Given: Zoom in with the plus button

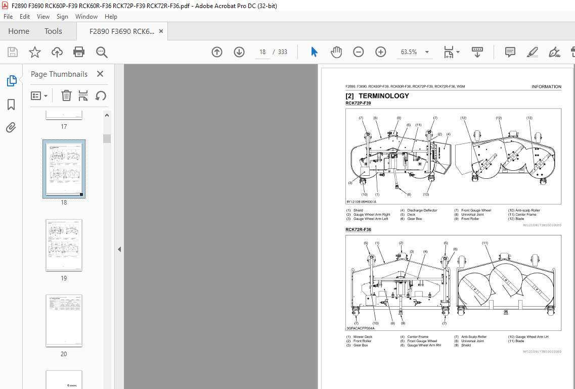Looking at the screenshot, I should pos(381,52).
